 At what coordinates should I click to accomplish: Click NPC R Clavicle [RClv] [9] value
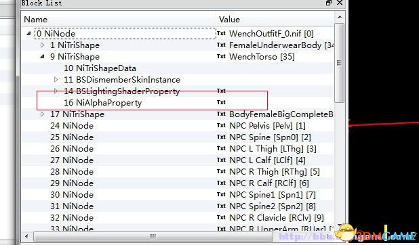(x=277, y=217)
